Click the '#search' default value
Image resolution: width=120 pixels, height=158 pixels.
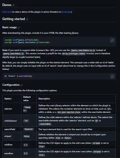click(x=28, y=129)
